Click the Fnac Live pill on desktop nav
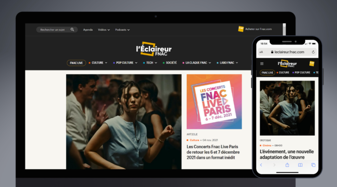The image size is (337, 187). click(x=76, y=63)
